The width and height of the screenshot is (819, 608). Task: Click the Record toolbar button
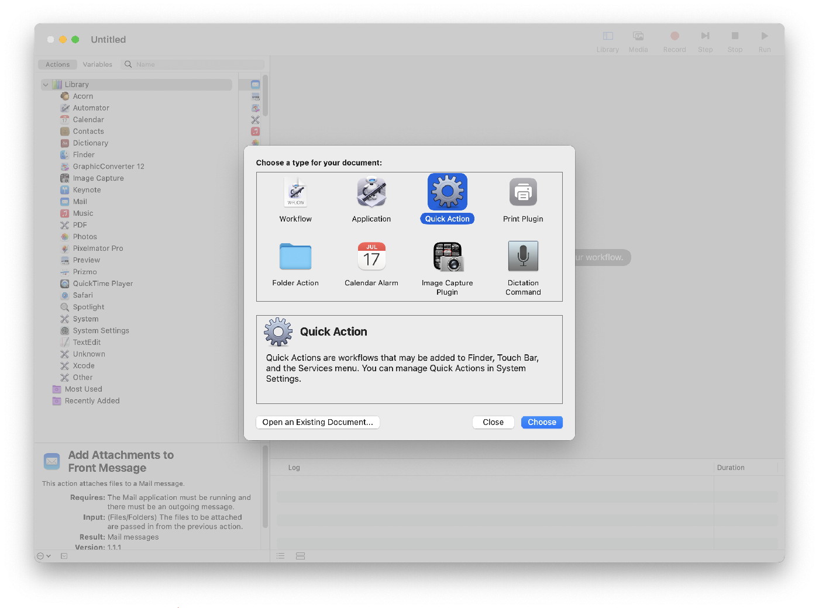click(x=675, y=42)
